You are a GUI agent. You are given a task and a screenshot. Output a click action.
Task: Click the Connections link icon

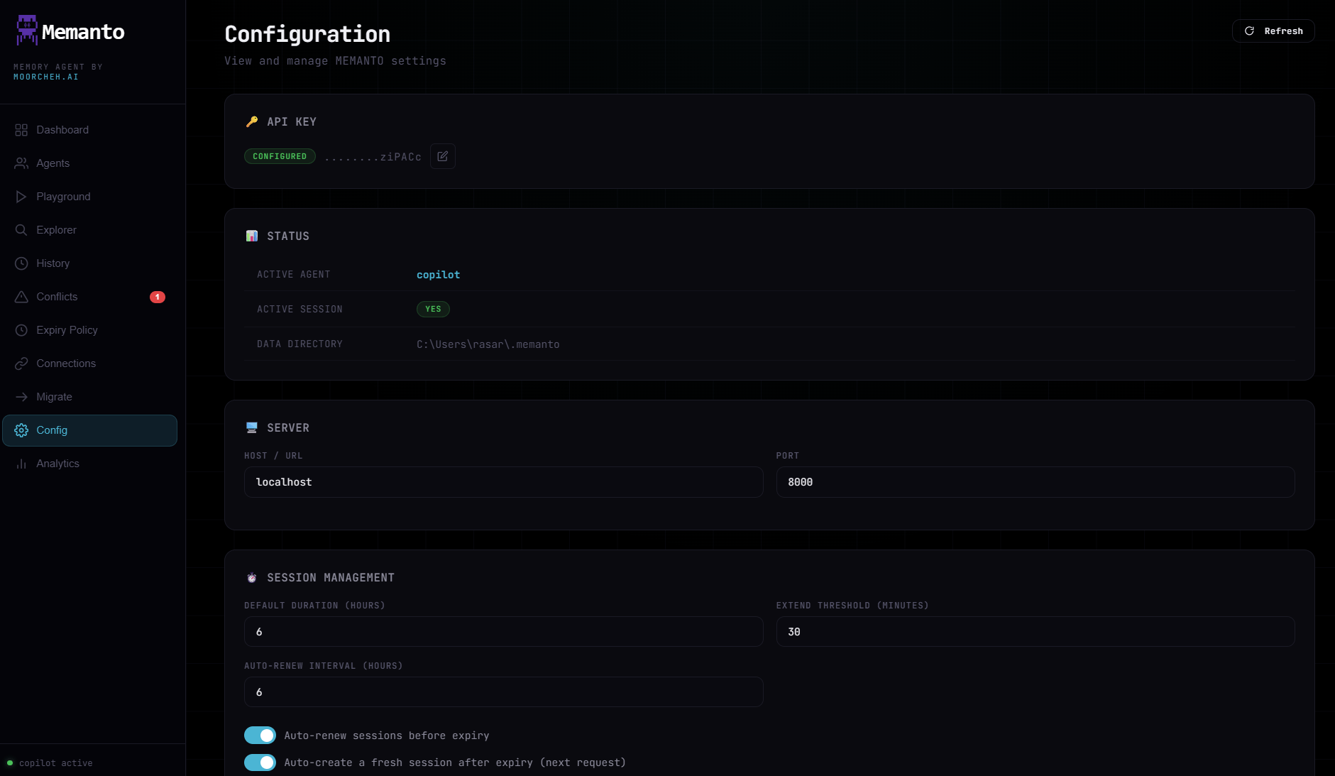click(x=21, y=364)
